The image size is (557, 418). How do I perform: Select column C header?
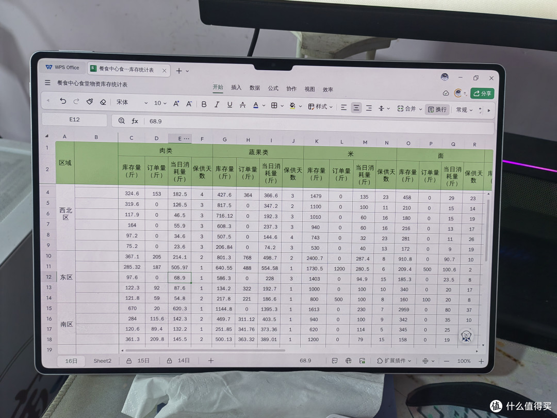(132, 138)
